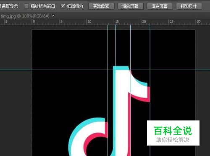Viewport: 210px width, 156px height.
Task: Click the 打印尺寸 button
Action: tap(189, 6)
